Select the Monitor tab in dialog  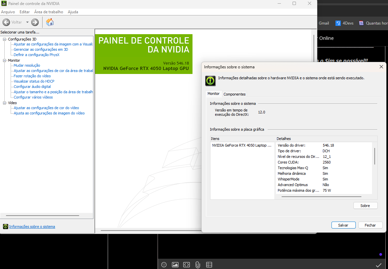pos(213,94)
